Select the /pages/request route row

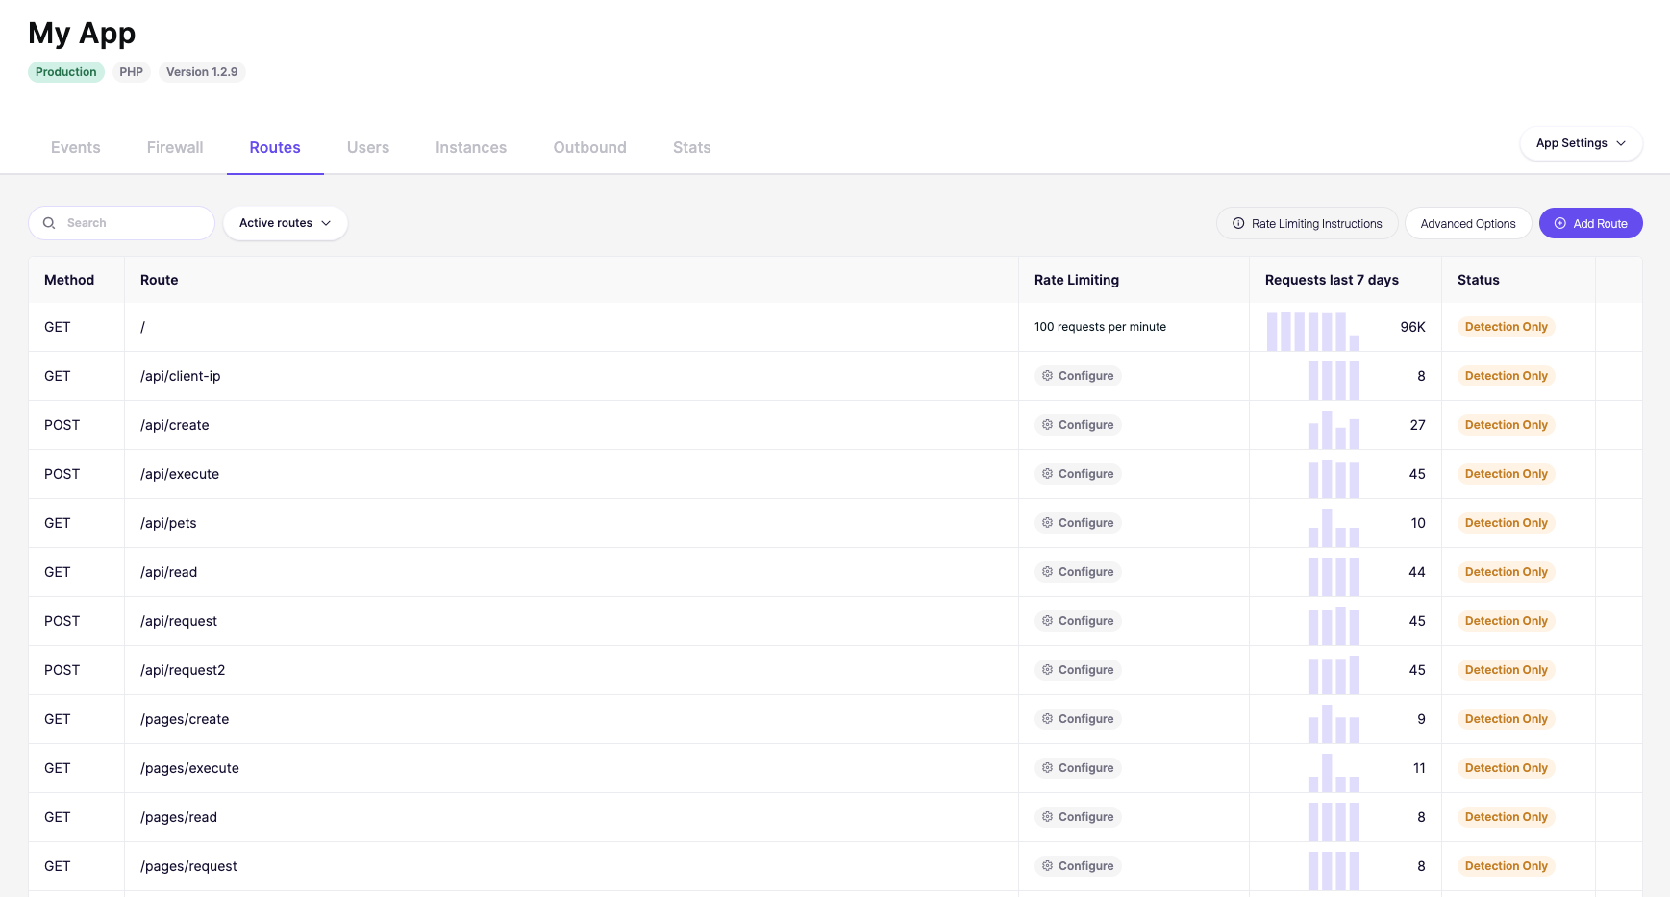click(x=835, y=866)
